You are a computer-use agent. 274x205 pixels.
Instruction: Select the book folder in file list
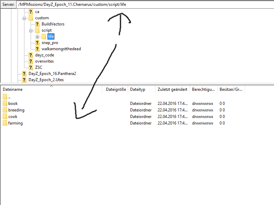point(13,104)
